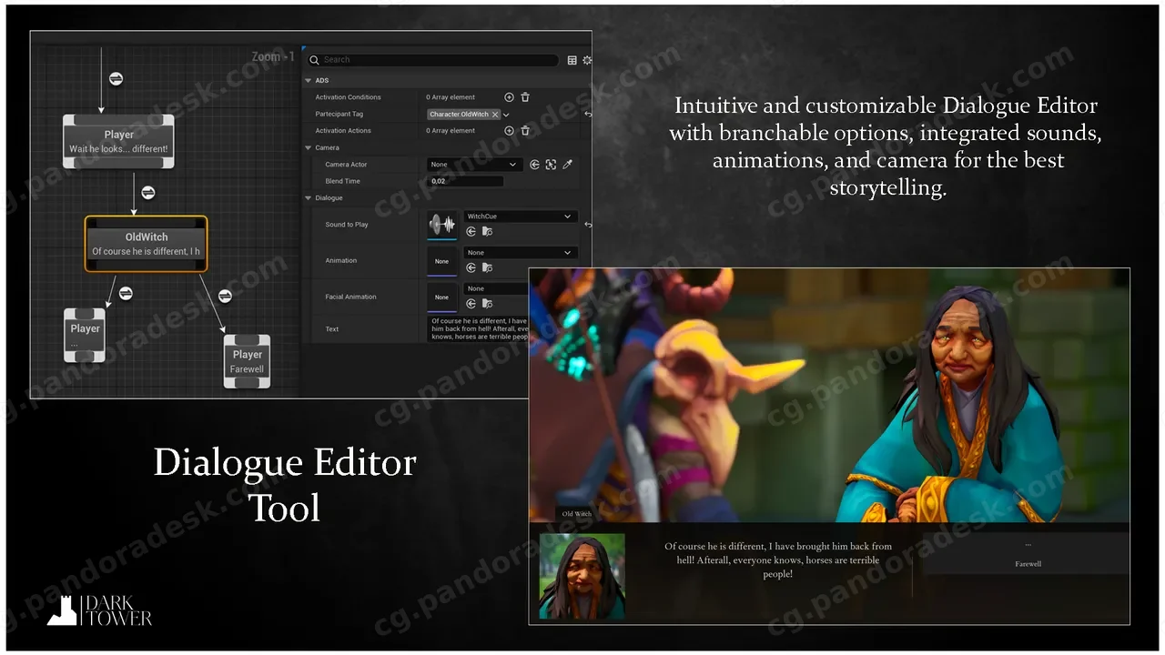This screenshot has height=655, width=1165.
Task: Collapse the Camera section
Action: point(309,147)
